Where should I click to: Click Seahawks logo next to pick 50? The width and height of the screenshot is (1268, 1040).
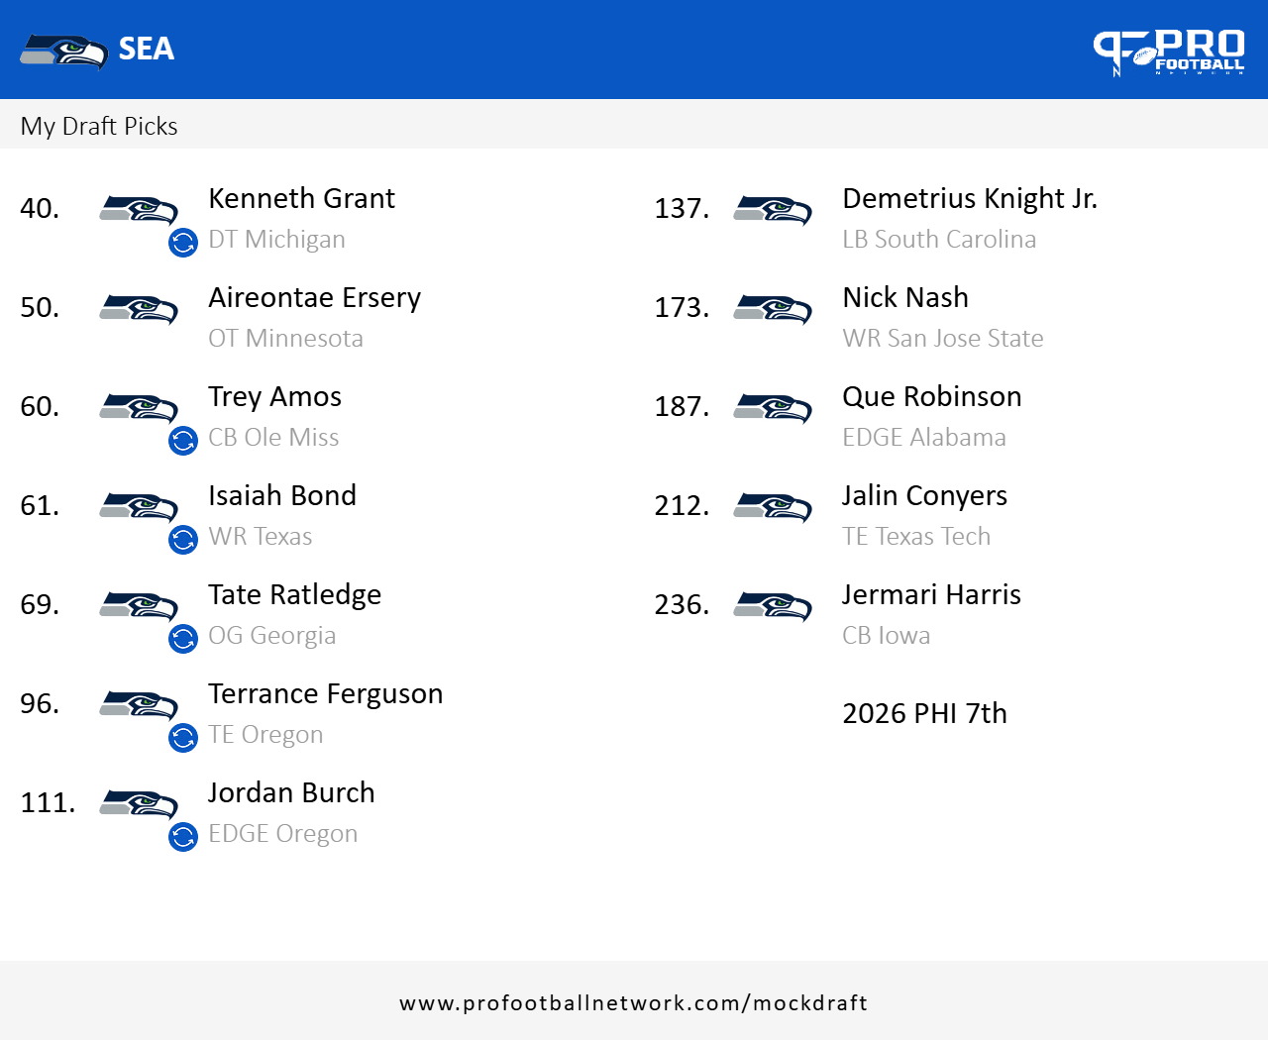pyautogui.click(x=139, y=309)
